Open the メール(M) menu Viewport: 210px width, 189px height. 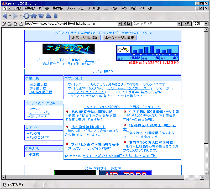coord(94,8)
